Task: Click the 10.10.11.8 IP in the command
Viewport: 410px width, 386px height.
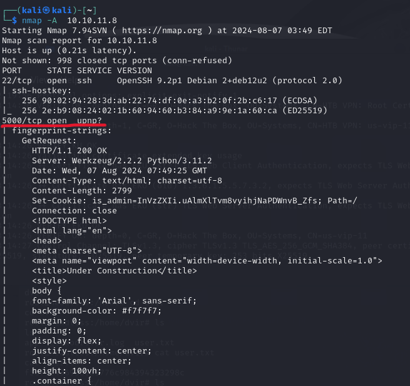Action: [92, 21]
